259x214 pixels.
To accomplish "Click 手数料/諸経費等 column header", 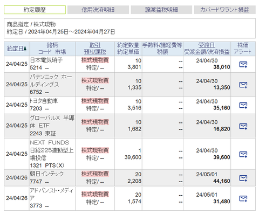I will tap(162, 45).
